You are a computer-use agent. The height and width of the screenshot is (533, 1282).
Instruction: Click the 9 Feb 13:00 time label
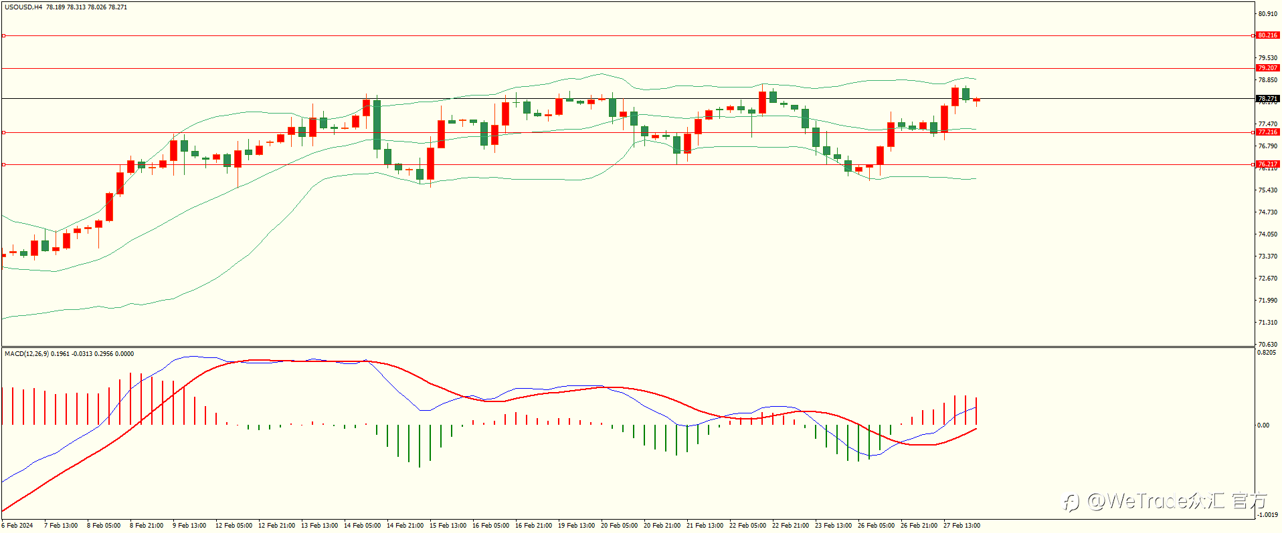[x=189, y=526]
